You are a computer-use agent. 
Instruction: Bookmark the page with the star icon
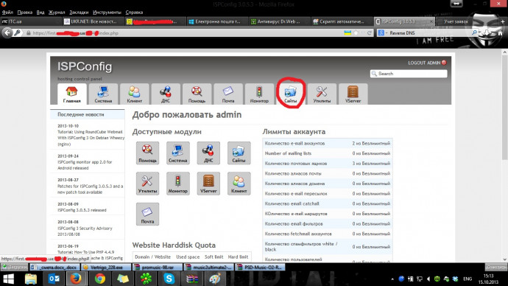pyautogui.click(x=356, y=32)
